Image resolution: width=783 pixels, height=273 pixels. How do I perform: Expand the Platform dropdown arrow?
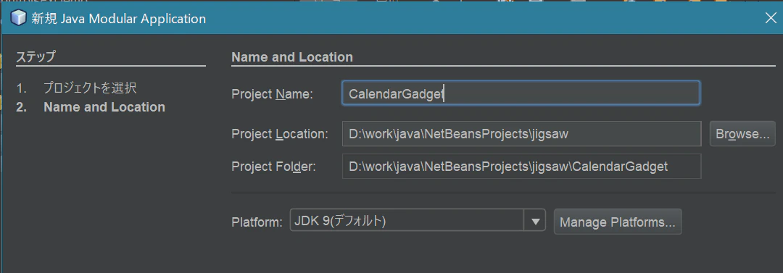tap(535, 222)
